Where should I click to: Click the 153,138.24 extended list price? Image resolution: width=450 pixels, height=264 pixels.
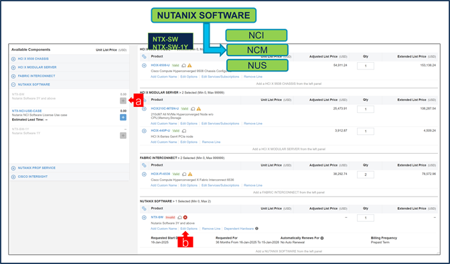pyautogui.click(x=429, y=65)
